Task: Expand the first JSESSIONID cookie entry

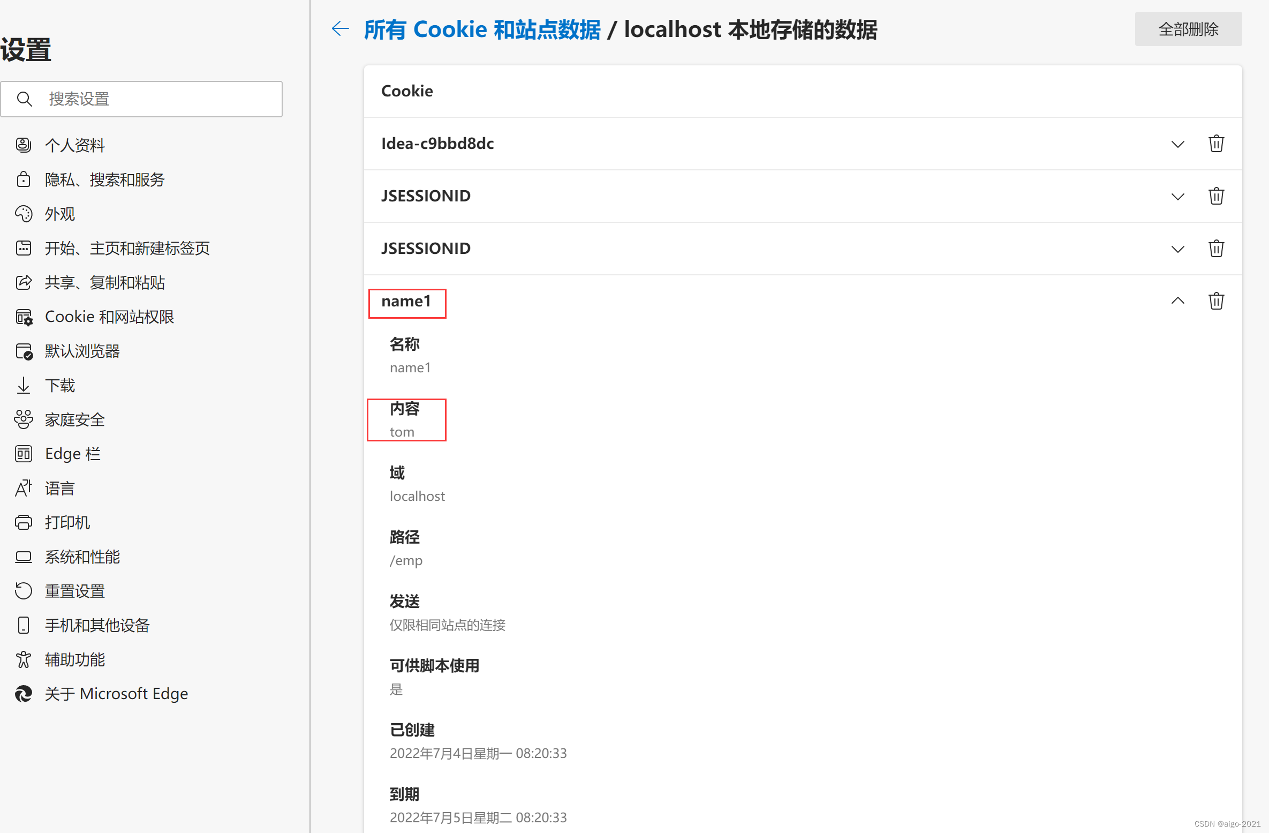Action: pos(1177,196)
